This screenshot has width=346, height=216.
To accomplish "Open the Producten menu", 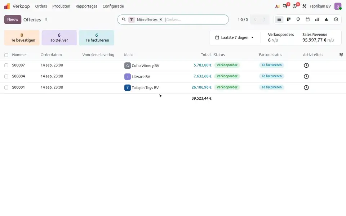I will (61, 6).
